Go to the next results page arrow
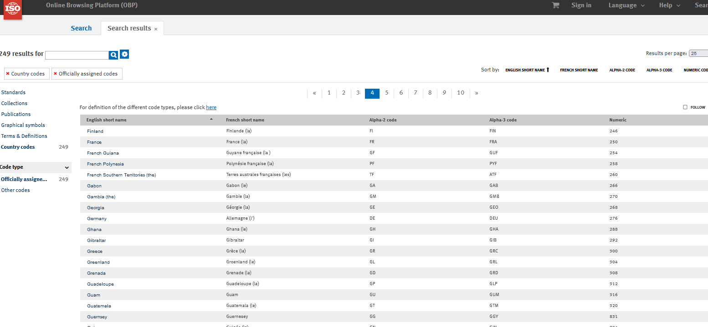708x327 pixels. (477, 93)
